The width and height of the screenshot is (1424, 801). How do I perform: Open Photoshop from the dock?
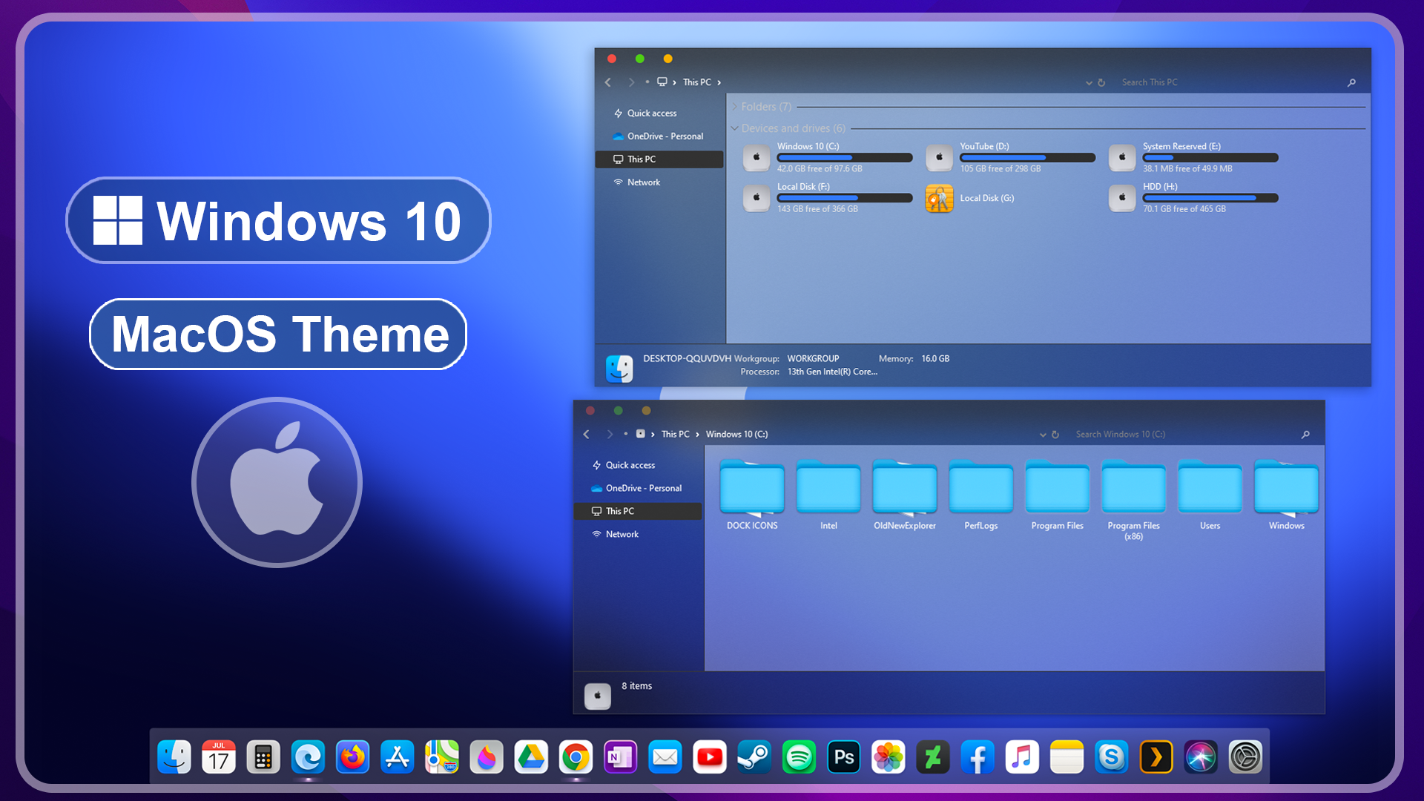pos(844,757)
